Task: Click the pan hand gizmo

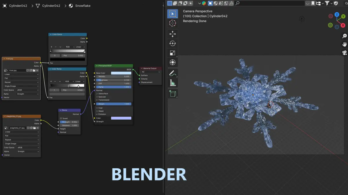Action: click(345, 44)
